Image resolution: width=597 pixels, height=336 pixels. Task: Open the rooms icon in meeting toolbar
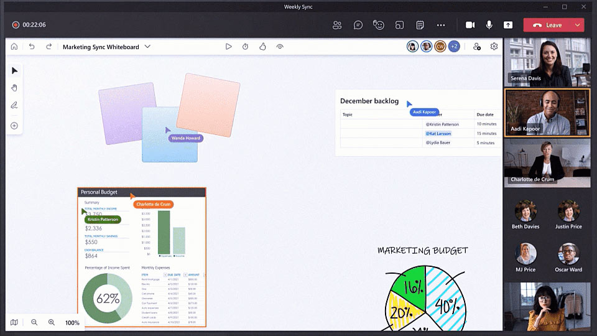coord(399,25)
